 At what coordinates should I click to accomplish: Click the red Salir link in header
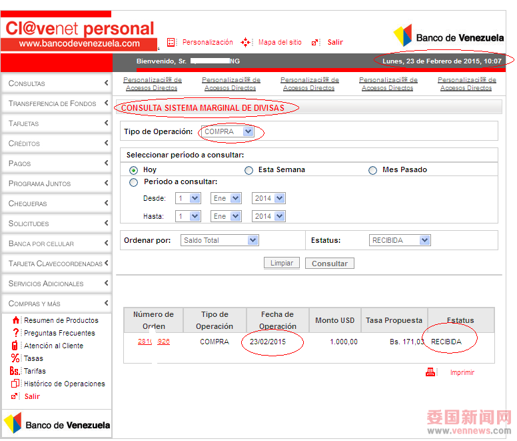[x=335, y=42]
